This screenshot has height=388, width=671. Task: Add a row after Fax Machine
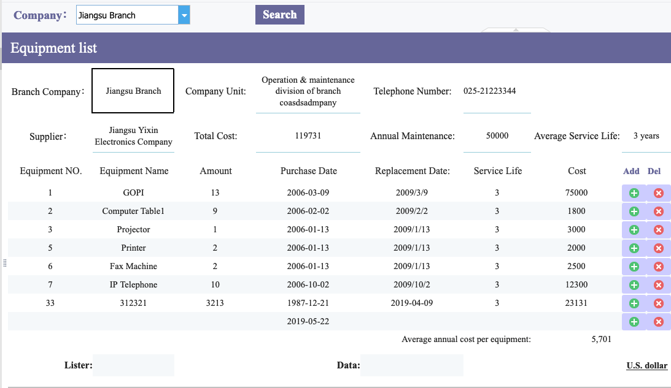click(634, 267)
